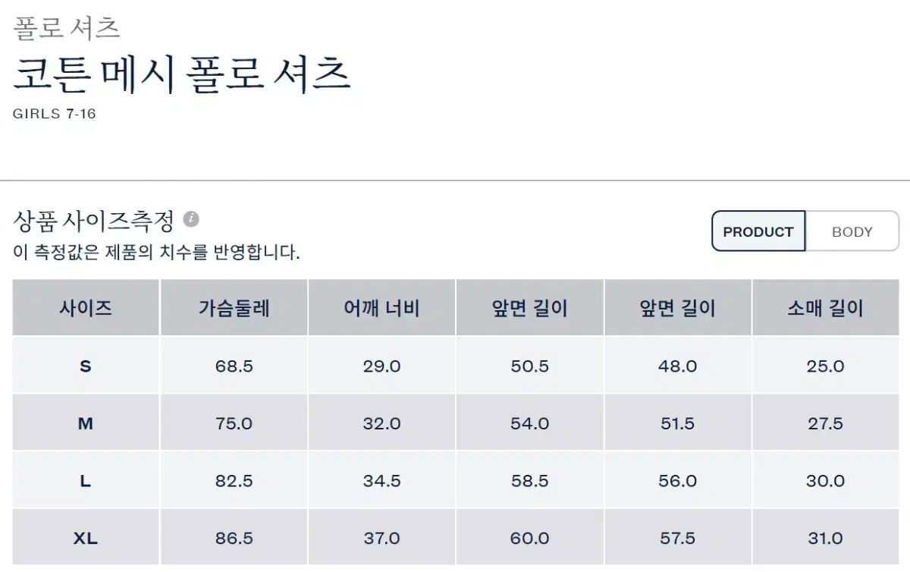Image resolution: width=910 pixels, height=572 pixels.
Task: Click the small gray 폴로 셔츠 category link
Action: tap(67, 28)
